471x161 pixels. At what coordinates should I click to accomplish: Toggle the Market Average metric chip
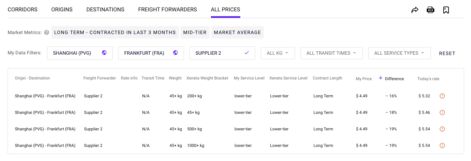(x=237, y=32)
